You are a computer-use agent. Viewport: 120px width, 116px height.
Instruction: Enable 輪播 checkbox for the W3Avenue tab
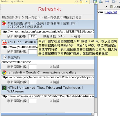[51, 101]
